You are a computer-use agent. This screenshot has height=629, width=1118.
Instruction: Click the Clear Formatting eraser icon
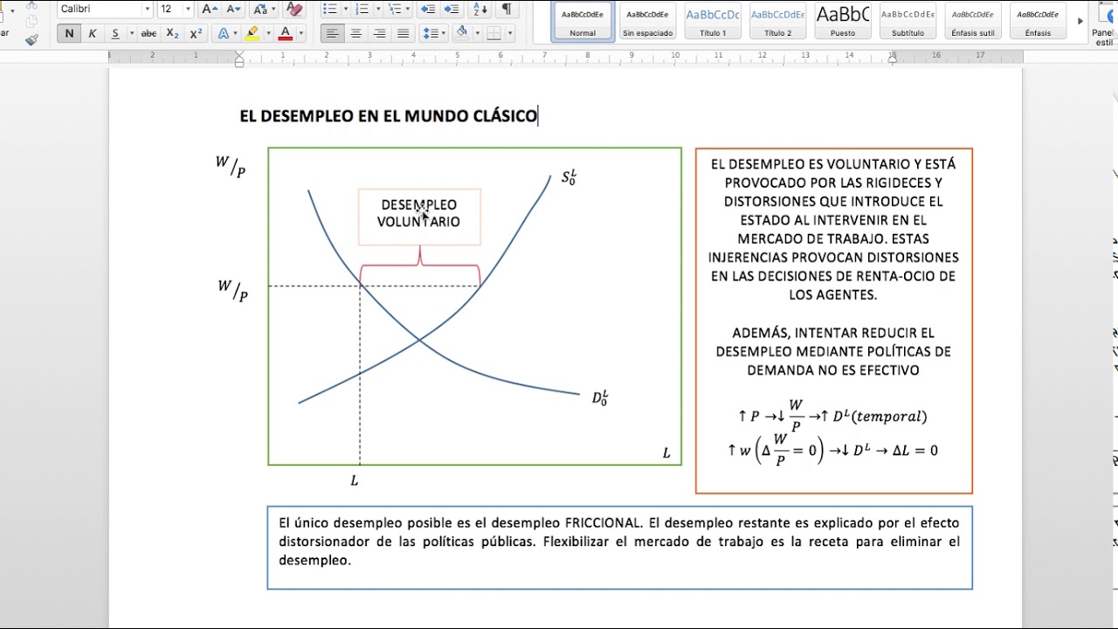[x=294, y=9]
